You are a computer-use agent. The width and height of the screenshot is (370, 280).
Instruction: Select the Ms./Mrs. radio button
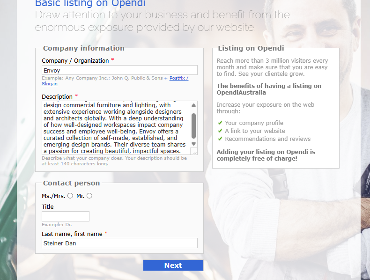click(70, 196)
